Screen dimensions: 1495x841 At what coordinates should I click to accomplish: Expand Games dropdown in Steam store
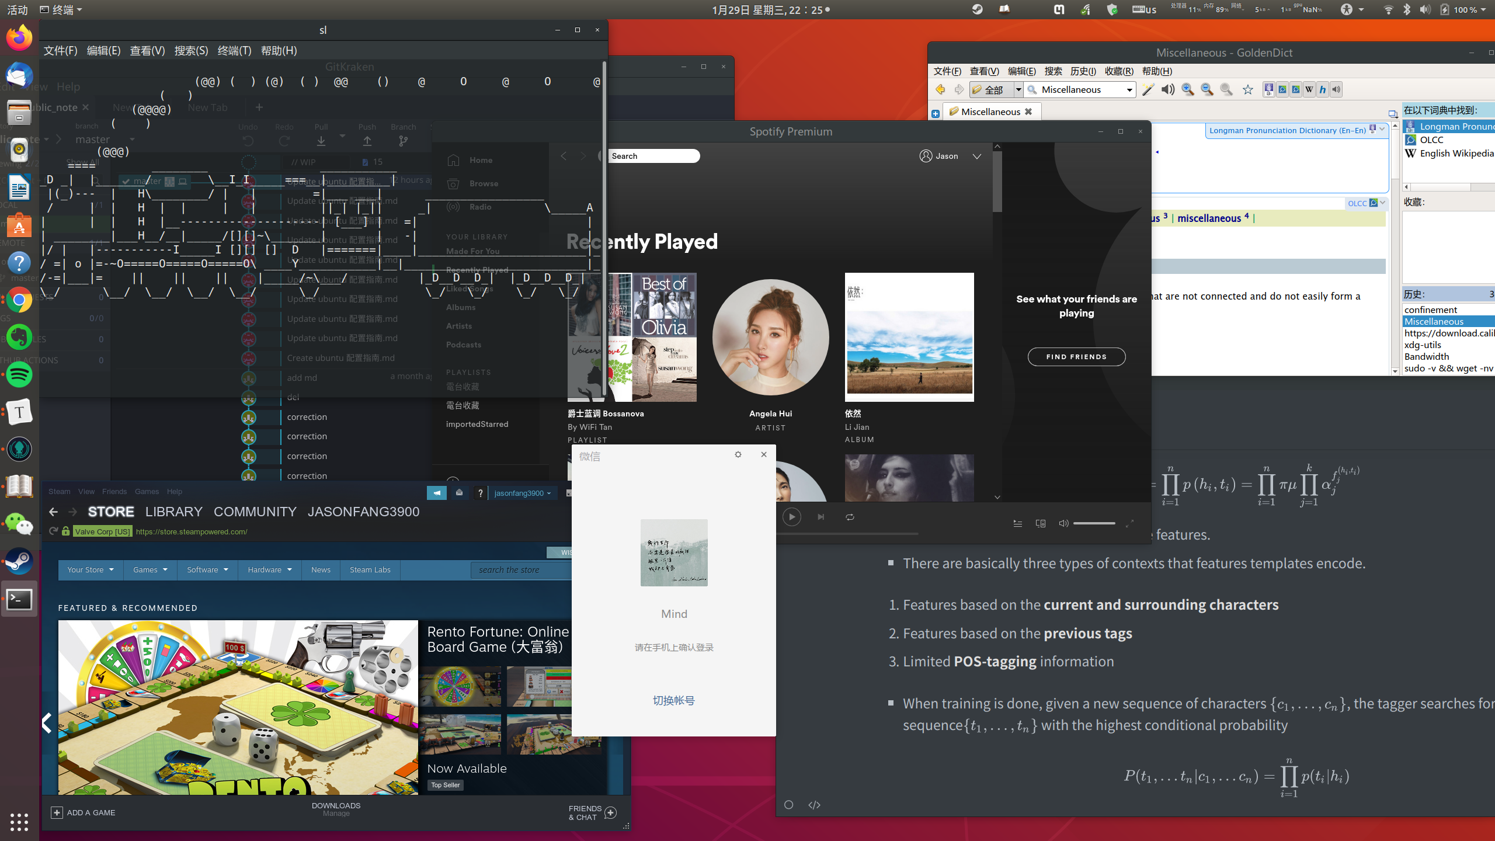pos(150,570)
